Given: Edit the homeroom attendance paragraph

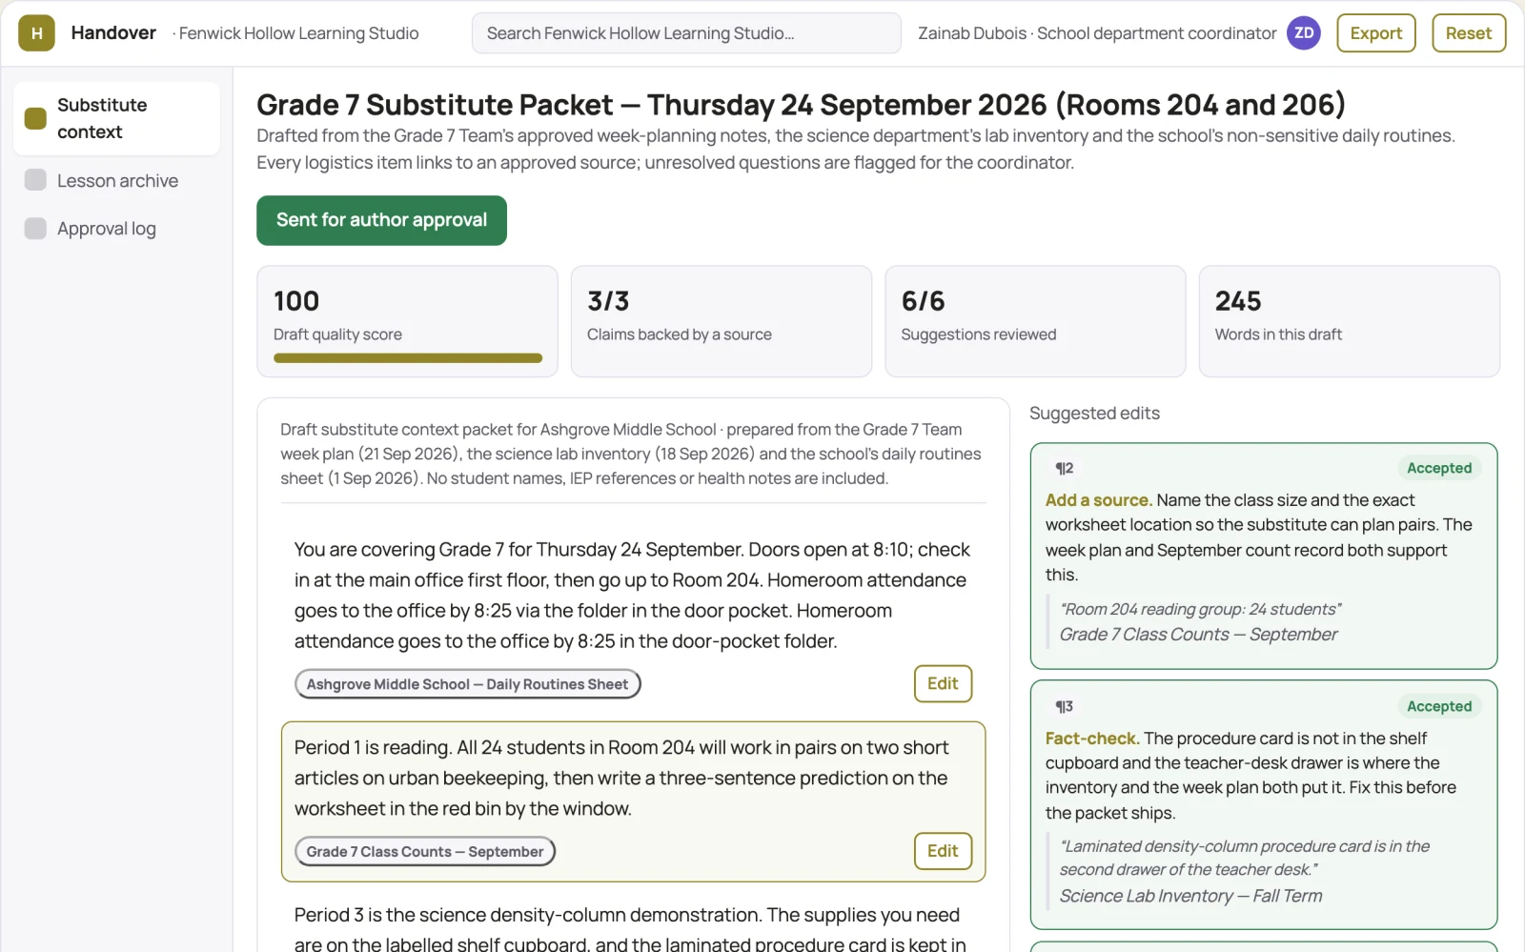Looking at the screenshot, I should pyautogui.click(x=943, y=683).
